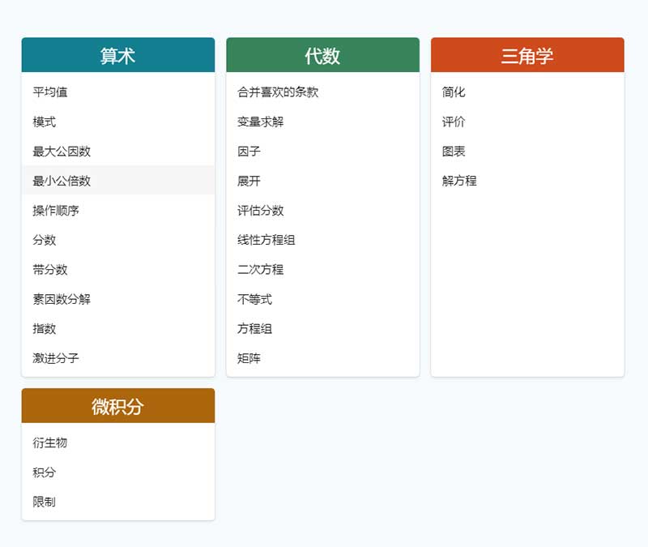Select 平均值 under 算术
This screenshot has height=547, width=648.
[x=46, y=92]
